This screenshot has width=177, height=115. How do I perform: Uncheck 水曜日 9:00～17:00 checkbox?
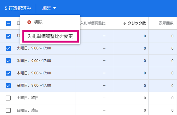(8, 61)
